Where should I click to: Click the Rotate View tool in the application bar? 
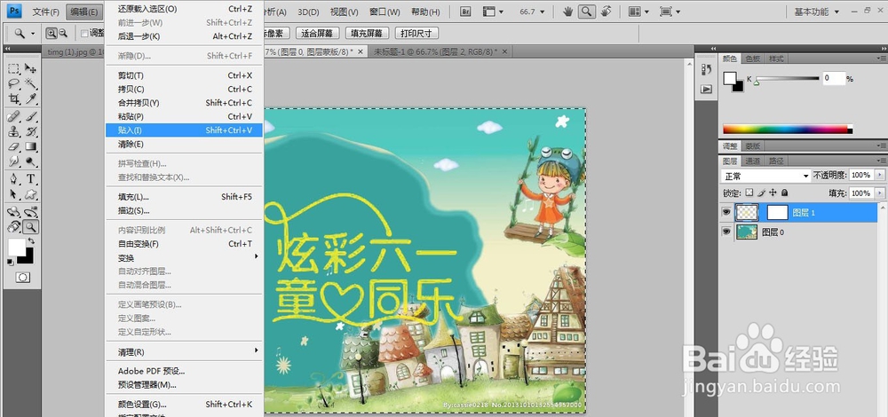tap(606, 12)
